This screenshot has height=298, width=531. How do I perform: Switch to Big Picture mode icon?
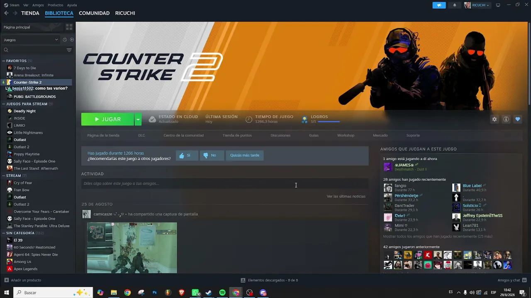(x=498, y=5)
